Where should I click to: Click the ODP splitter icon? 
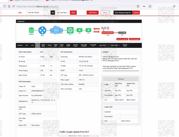click(88, 30)
